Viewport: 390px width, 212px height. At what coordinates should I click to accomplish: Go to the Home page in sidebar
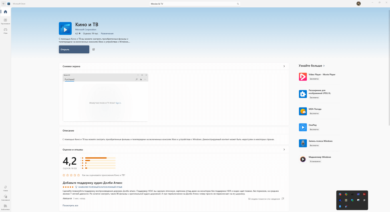pos(5,12)
